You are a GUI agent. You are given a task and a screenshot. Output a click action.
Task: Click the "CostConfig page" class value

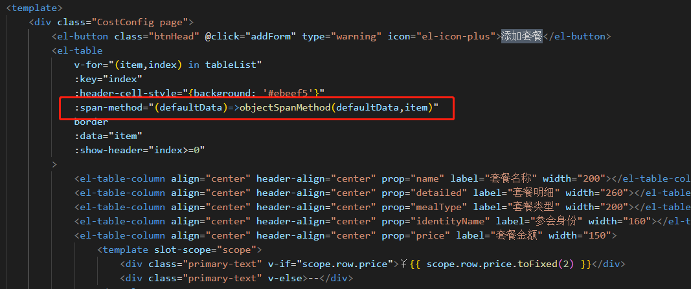pyautogui.click(x=142, y=21)
